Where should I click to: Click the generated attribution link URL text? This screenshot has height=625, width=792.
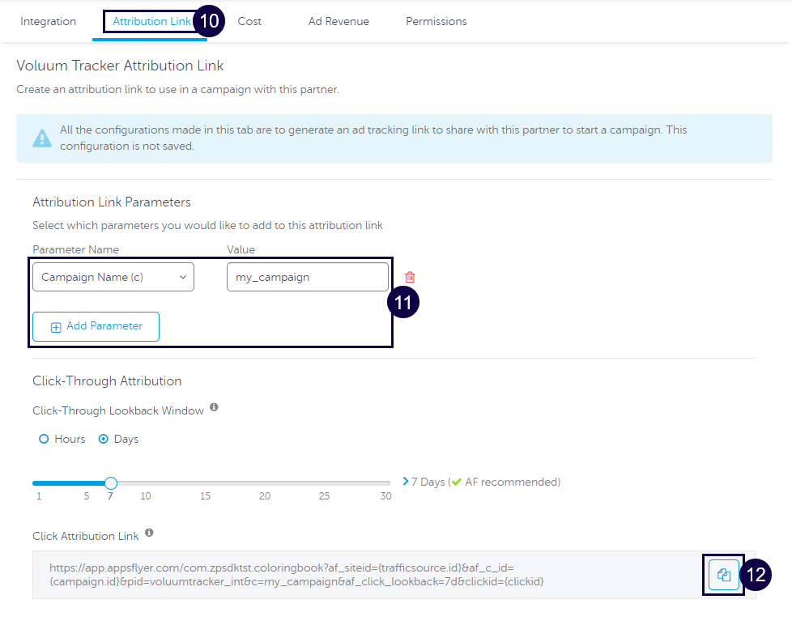(x=296, y=575)
